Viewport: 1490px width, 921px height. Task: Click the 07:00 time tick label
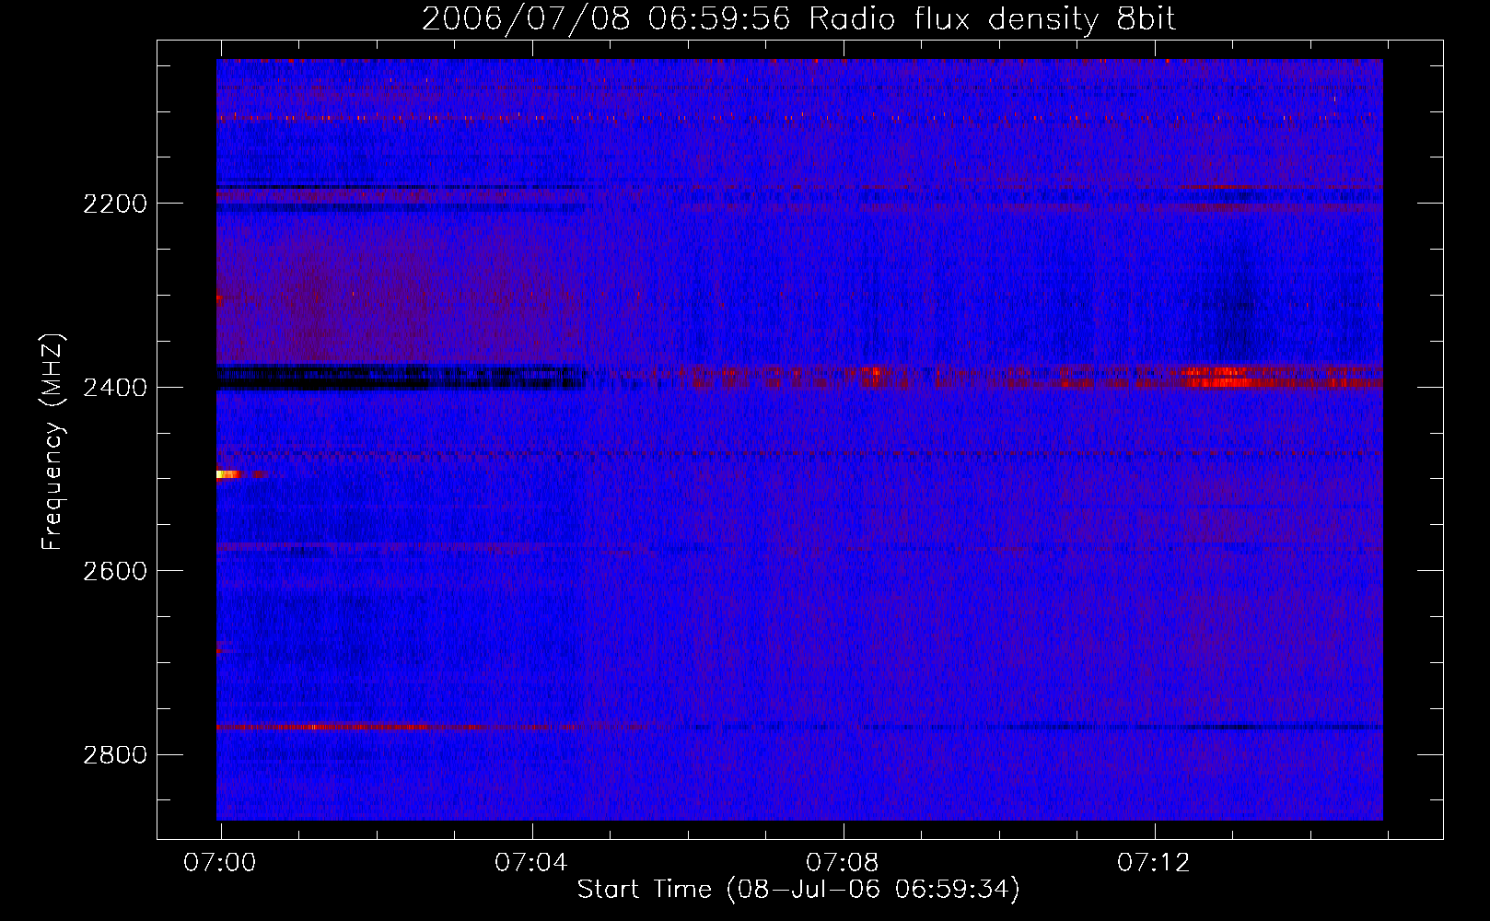tap(220, 863)
